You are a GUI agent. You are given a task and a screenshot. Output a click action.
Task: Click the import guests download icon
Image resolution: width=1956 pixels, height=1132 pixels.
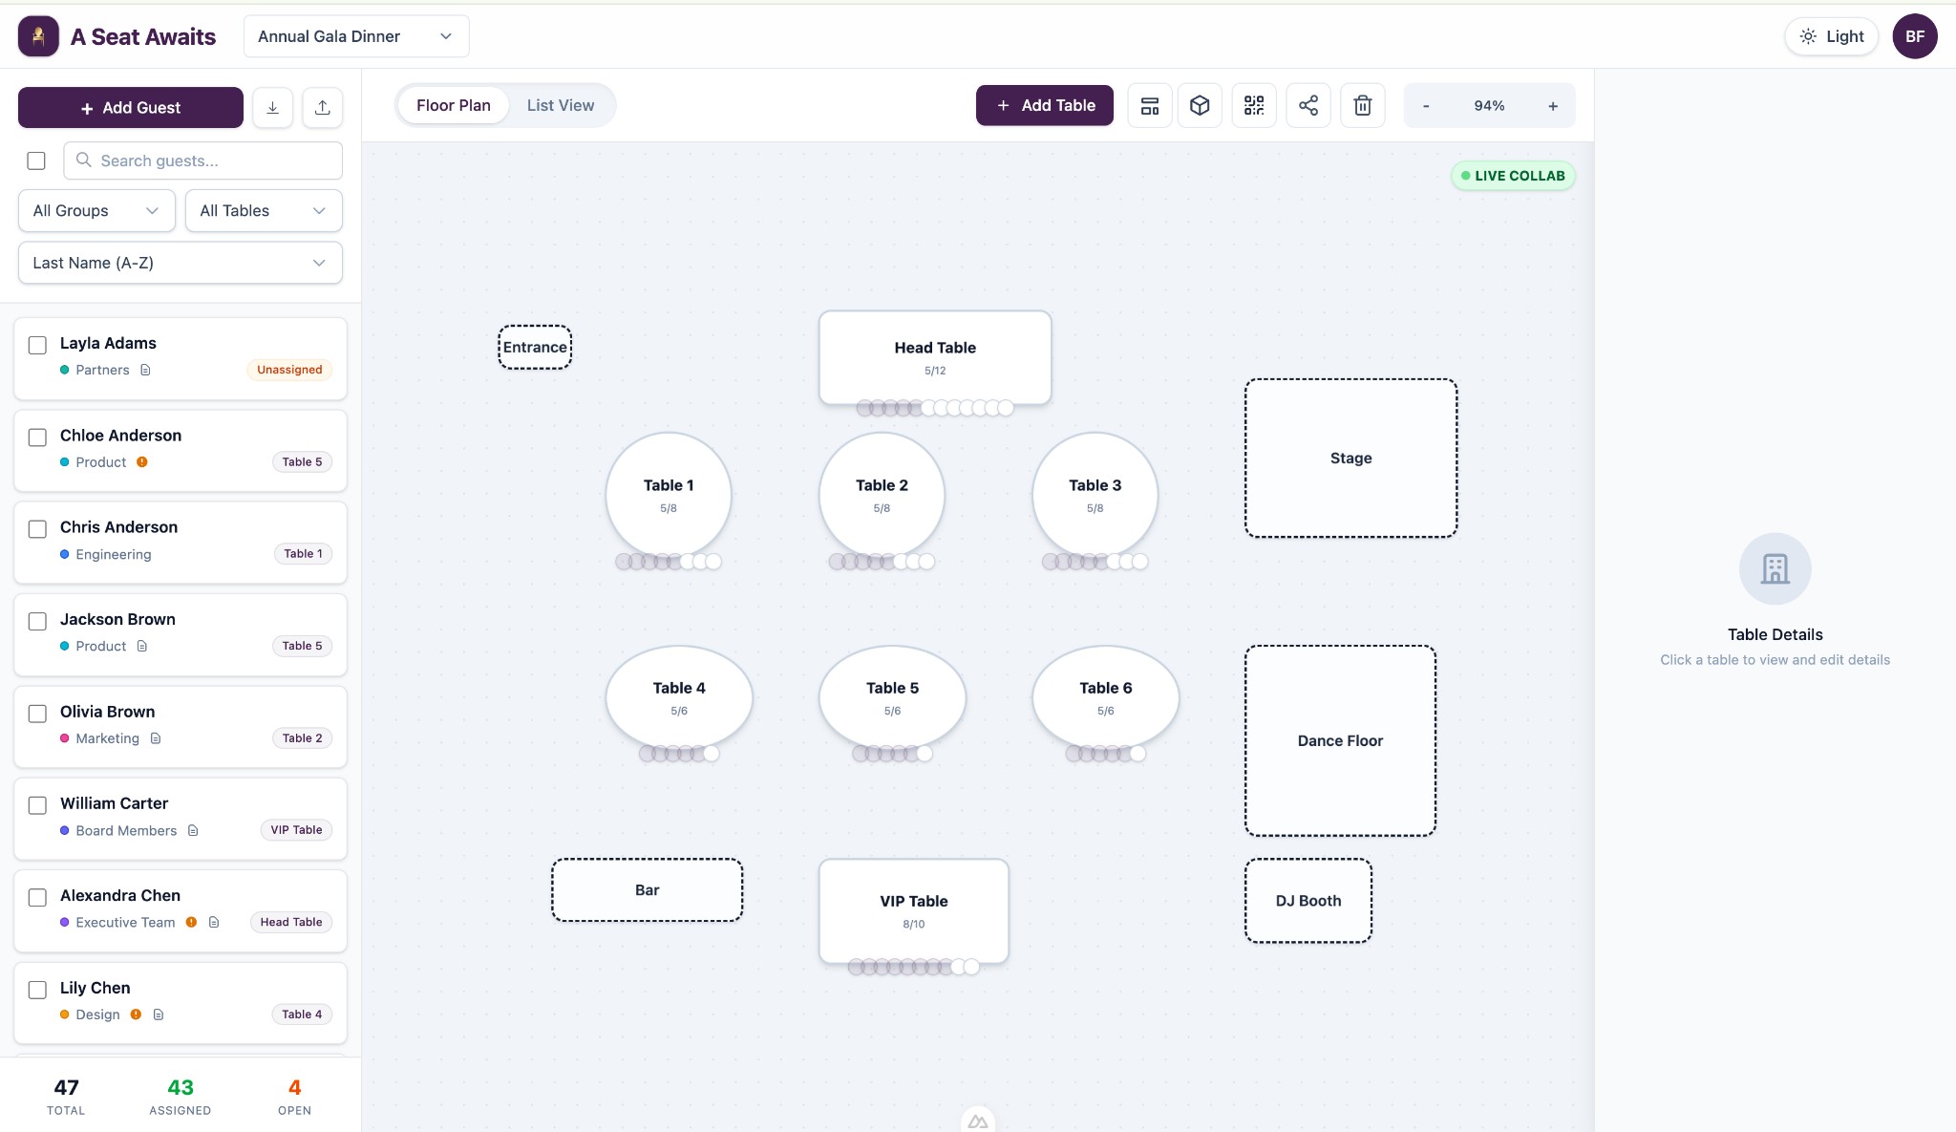(272, 107)
